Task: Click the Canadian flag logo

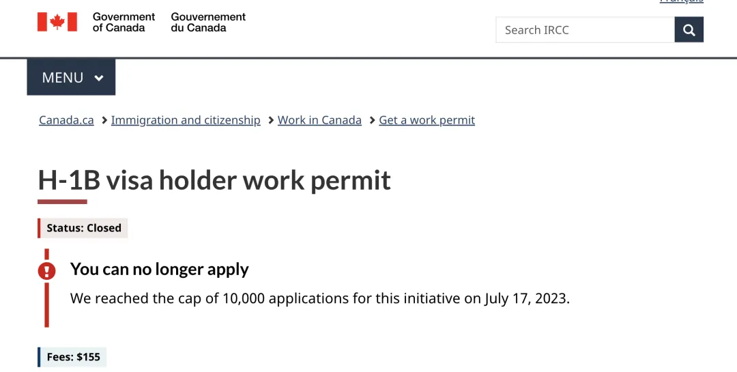Action: click(x=57, y=22)
